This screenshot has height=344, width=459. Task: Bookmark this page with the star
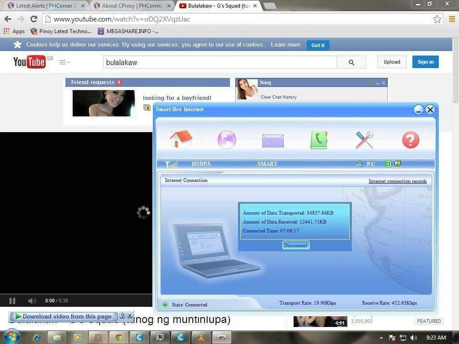[x=437, y=19]
